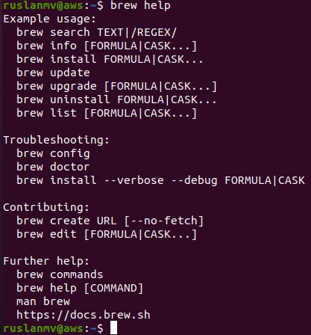
Task: Click the 'brew config' line
Action: (53, 153)
